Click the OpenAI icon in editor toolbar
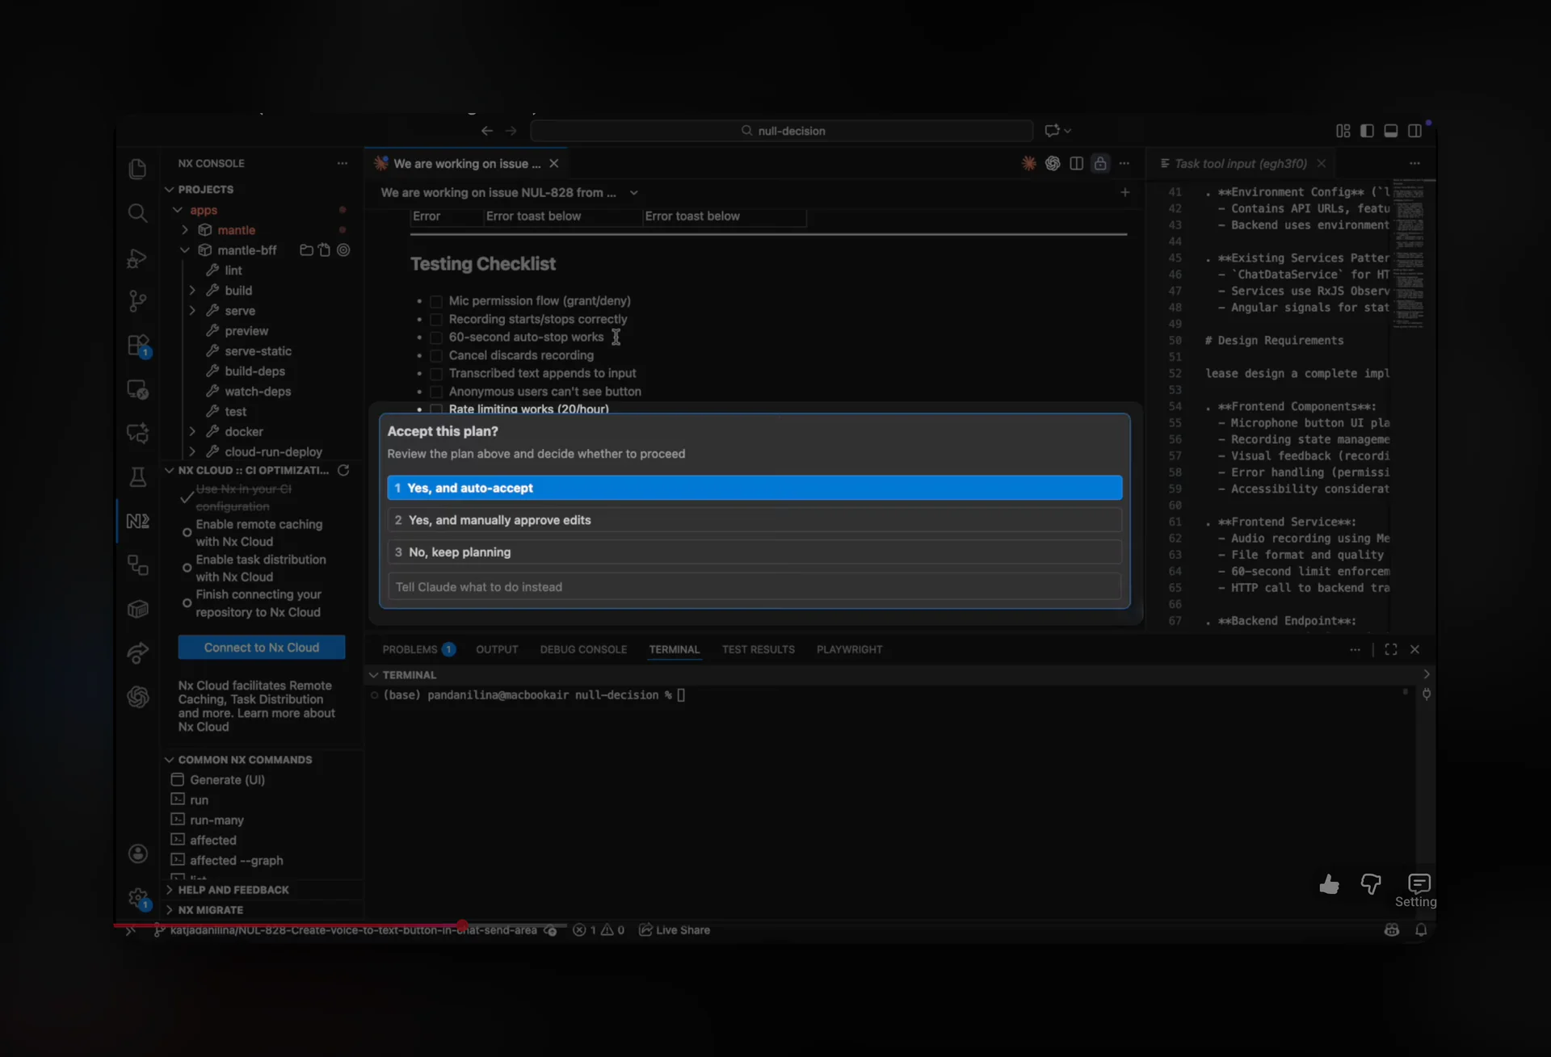Screen dimensions: 1551x1057 [1053, 163]
